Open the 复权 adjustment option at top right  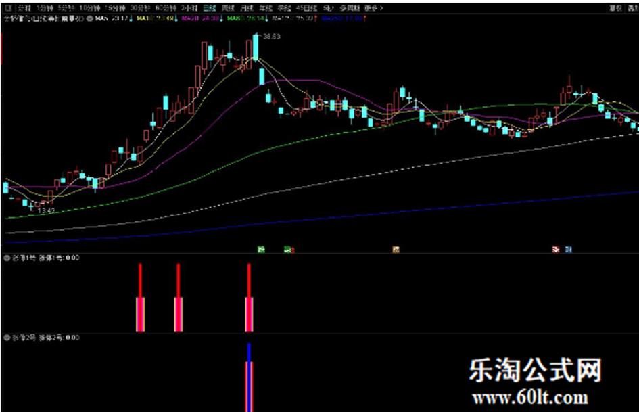click(616, 7)
